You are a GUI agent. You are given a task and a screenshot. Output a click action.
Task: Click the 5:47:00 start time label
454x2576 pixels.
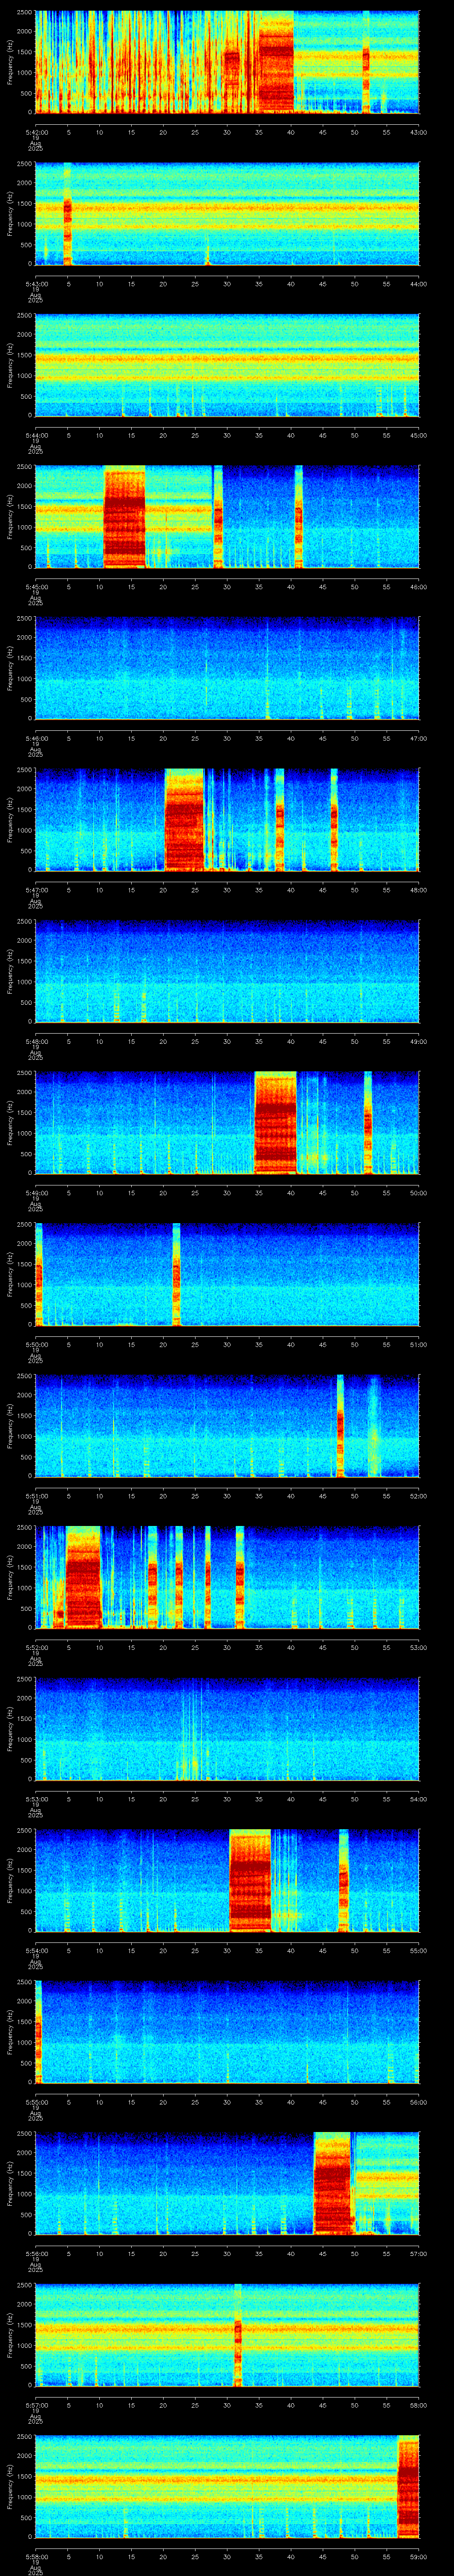(x=36, y=890)
